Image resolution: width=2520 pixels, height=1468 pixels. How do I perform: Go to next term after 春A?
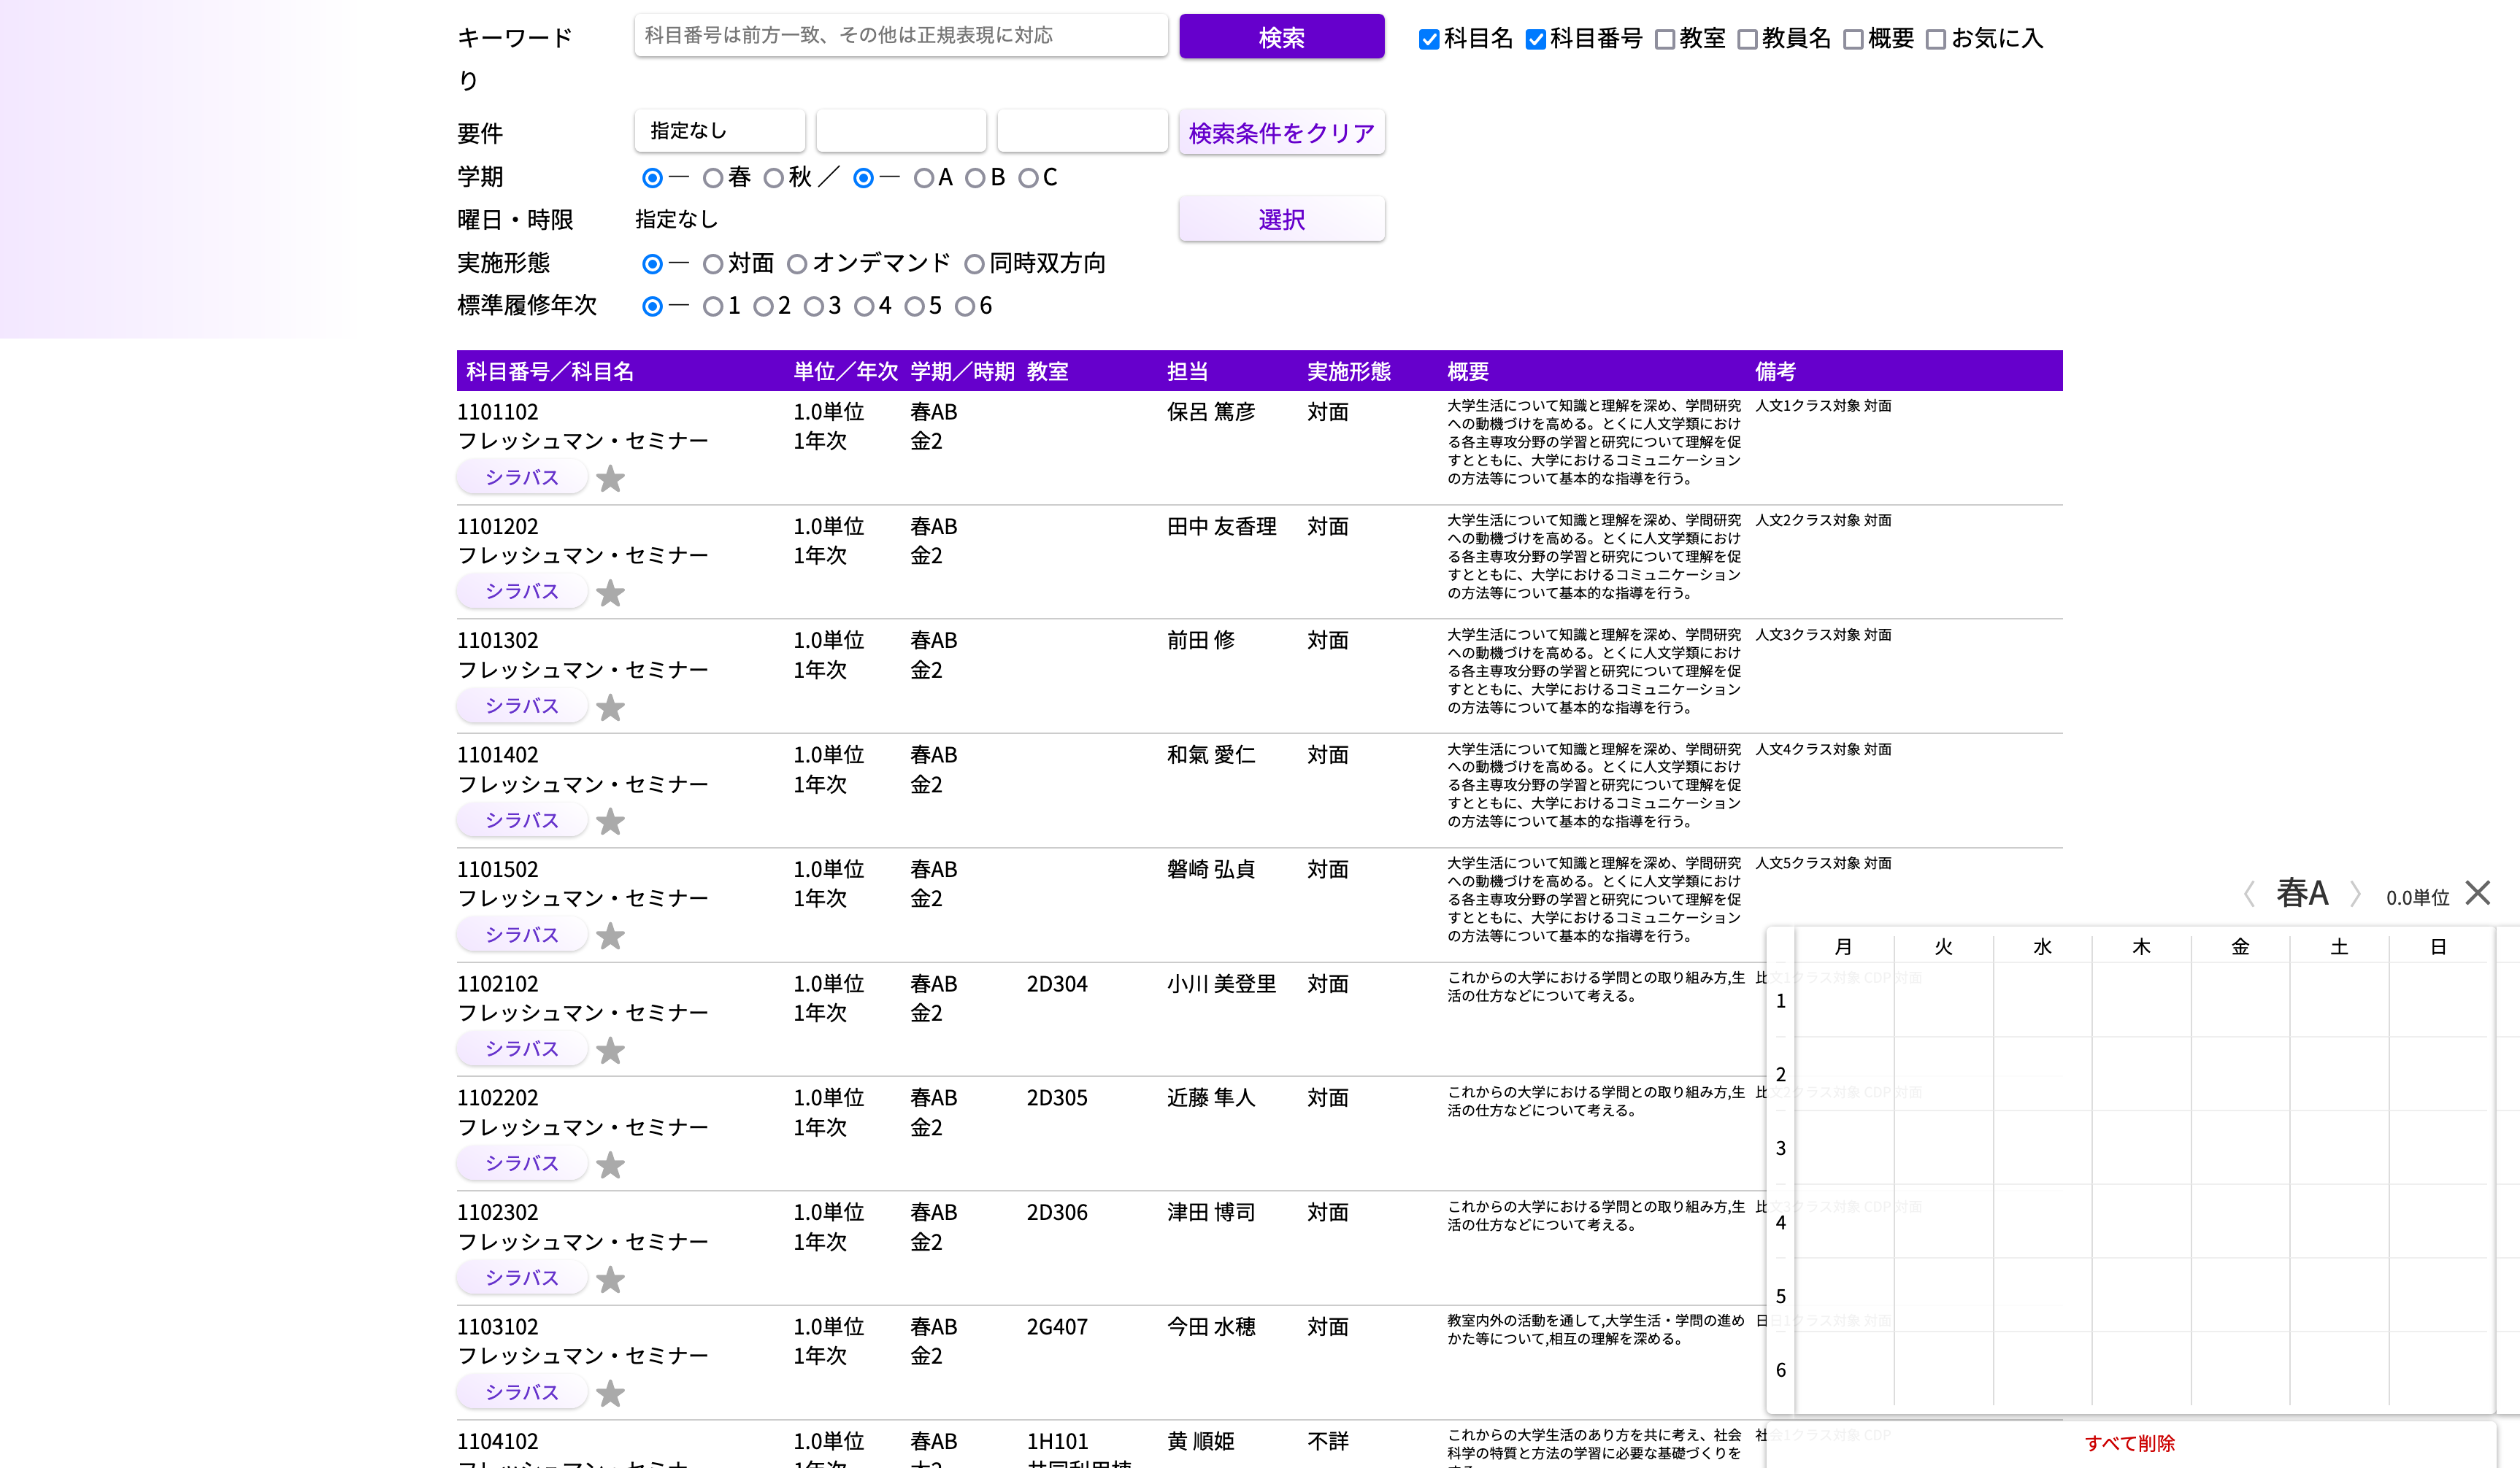click(2356, 893)
